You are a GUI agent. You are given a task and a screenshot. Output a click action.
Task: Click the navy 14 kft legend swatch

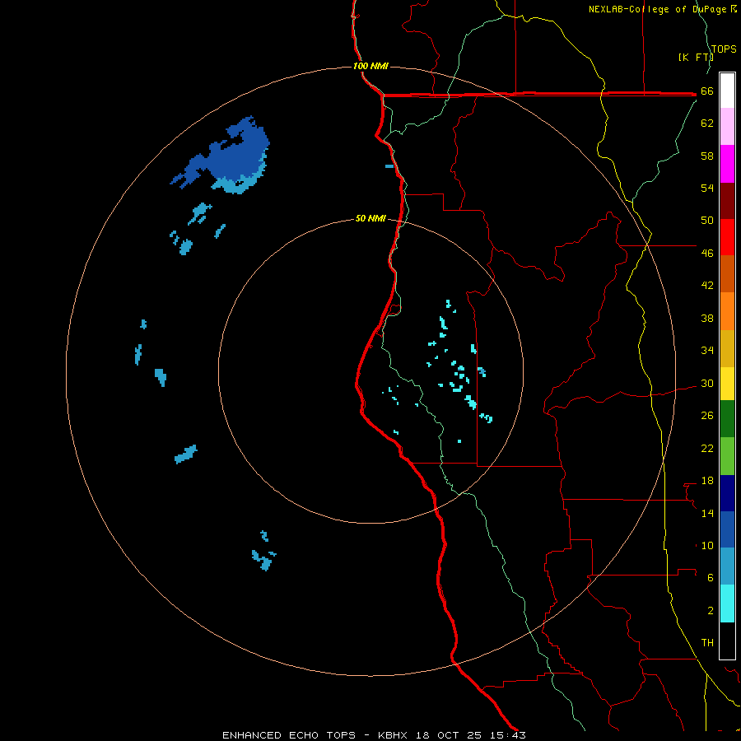pyautogui.click(x=727, y=493)
